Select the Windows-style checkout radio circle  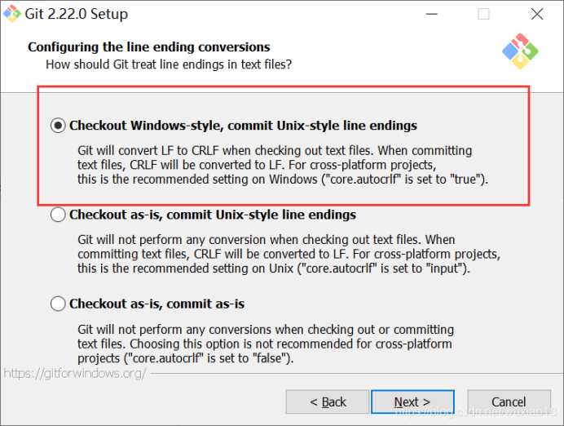pos(58,126)
